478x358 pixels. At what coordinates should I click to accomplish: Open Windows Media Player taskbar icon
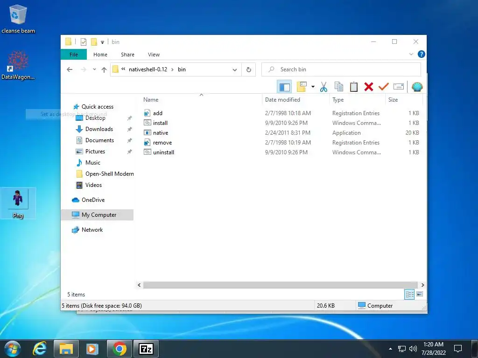(x=92, y=349)
